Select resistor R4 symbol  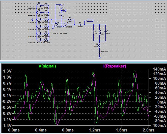46,20
